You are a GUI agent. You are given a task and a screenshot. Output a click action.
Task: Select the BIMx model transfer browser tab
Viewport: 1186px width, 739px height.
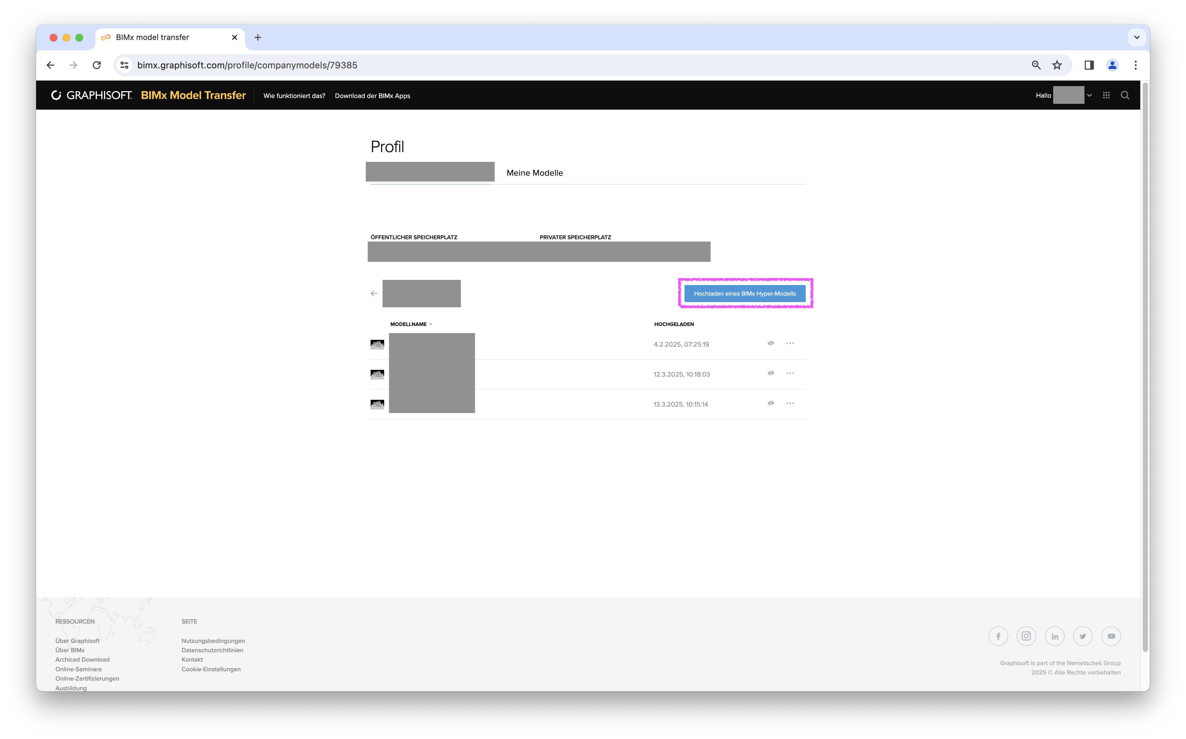170,38
